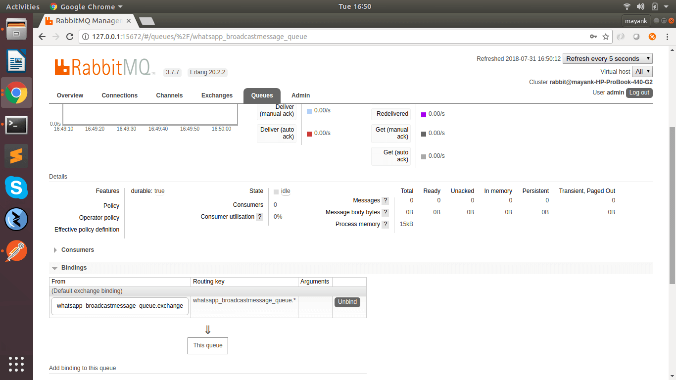Image resolution: width=676 pixels, height=380 pixels.
Task: Open whatsapp_broadcastmessage_queue.exchange binding source
Action: pos(120,306)
